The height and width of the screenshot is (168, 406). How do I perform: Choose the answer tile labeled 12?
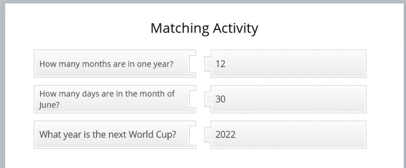click(288, 64)
